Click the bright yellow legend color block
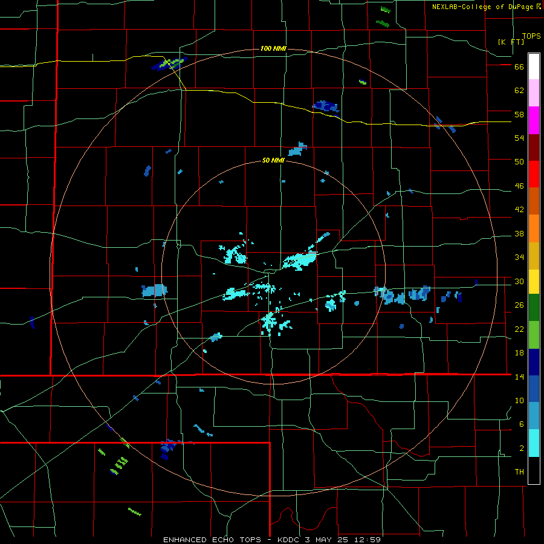Image resolution: width=544 pixels, height=544 pixels. point(534,282)
